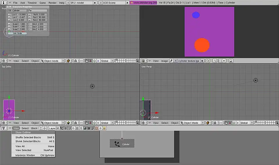Click the pin image icon beside cylinder.texture.tga
The image size is (279, 165).
point(171,61)
